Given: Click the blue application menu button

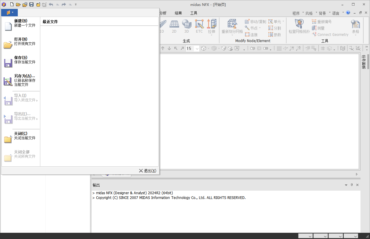Looking at the screenshot, I should (9, 12).
